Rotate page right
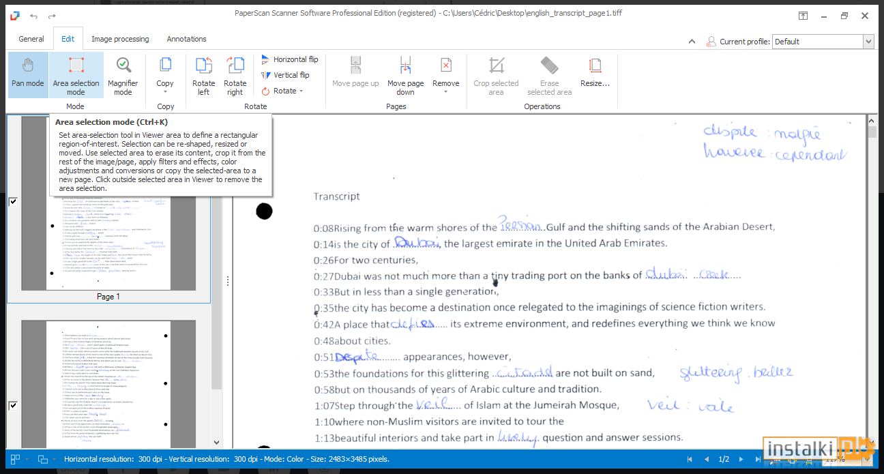 tap(235, 74)
